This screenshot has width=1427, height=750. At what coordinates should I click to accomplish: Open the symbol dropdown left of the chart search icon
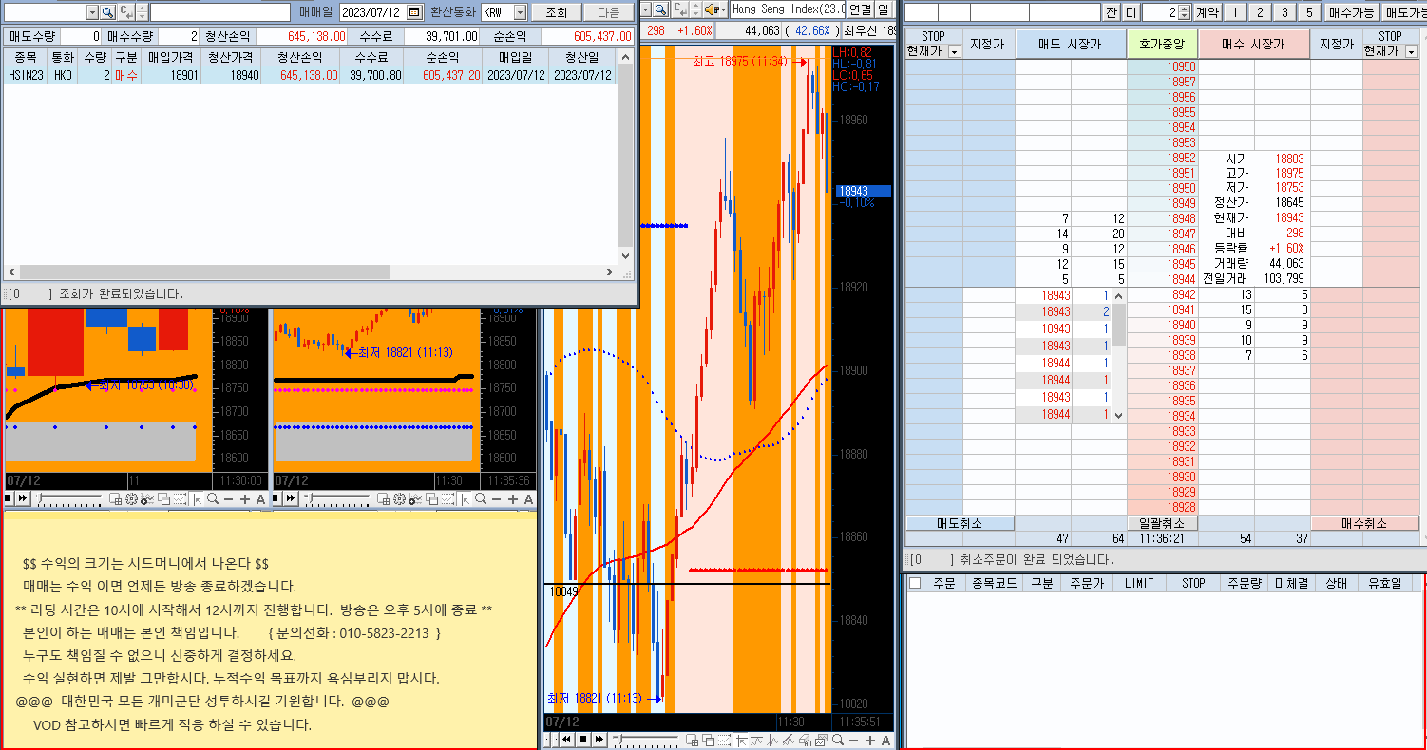point(646,9)
